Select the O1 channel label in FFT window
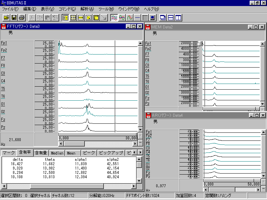The image size is (267, 200). (x=3, y=104)
